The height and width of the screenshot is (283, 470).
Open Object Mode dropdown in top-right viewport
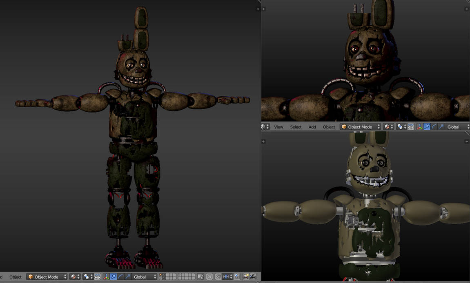point(360,127)
